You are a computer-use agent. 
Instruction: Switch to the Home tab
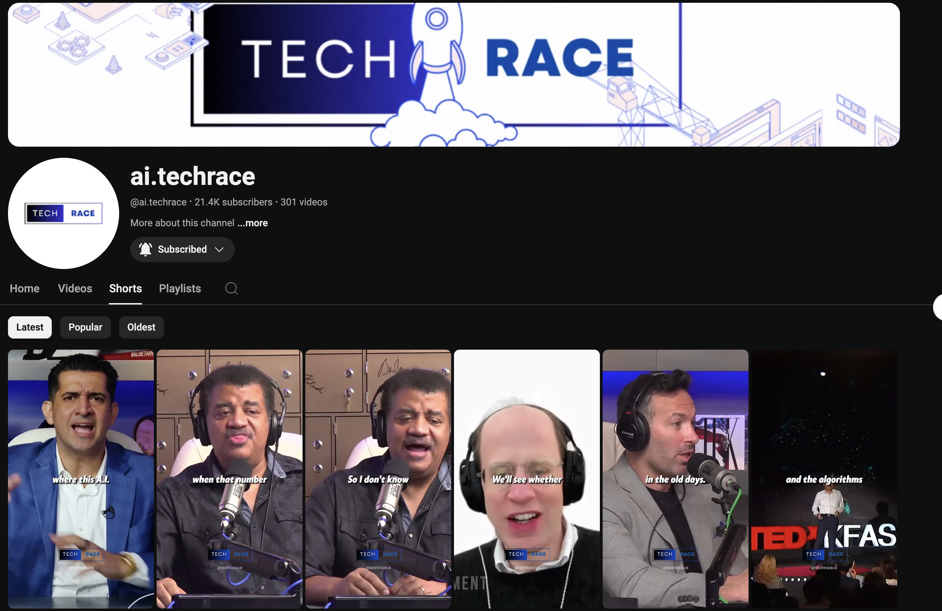click(x=25, y=288)
